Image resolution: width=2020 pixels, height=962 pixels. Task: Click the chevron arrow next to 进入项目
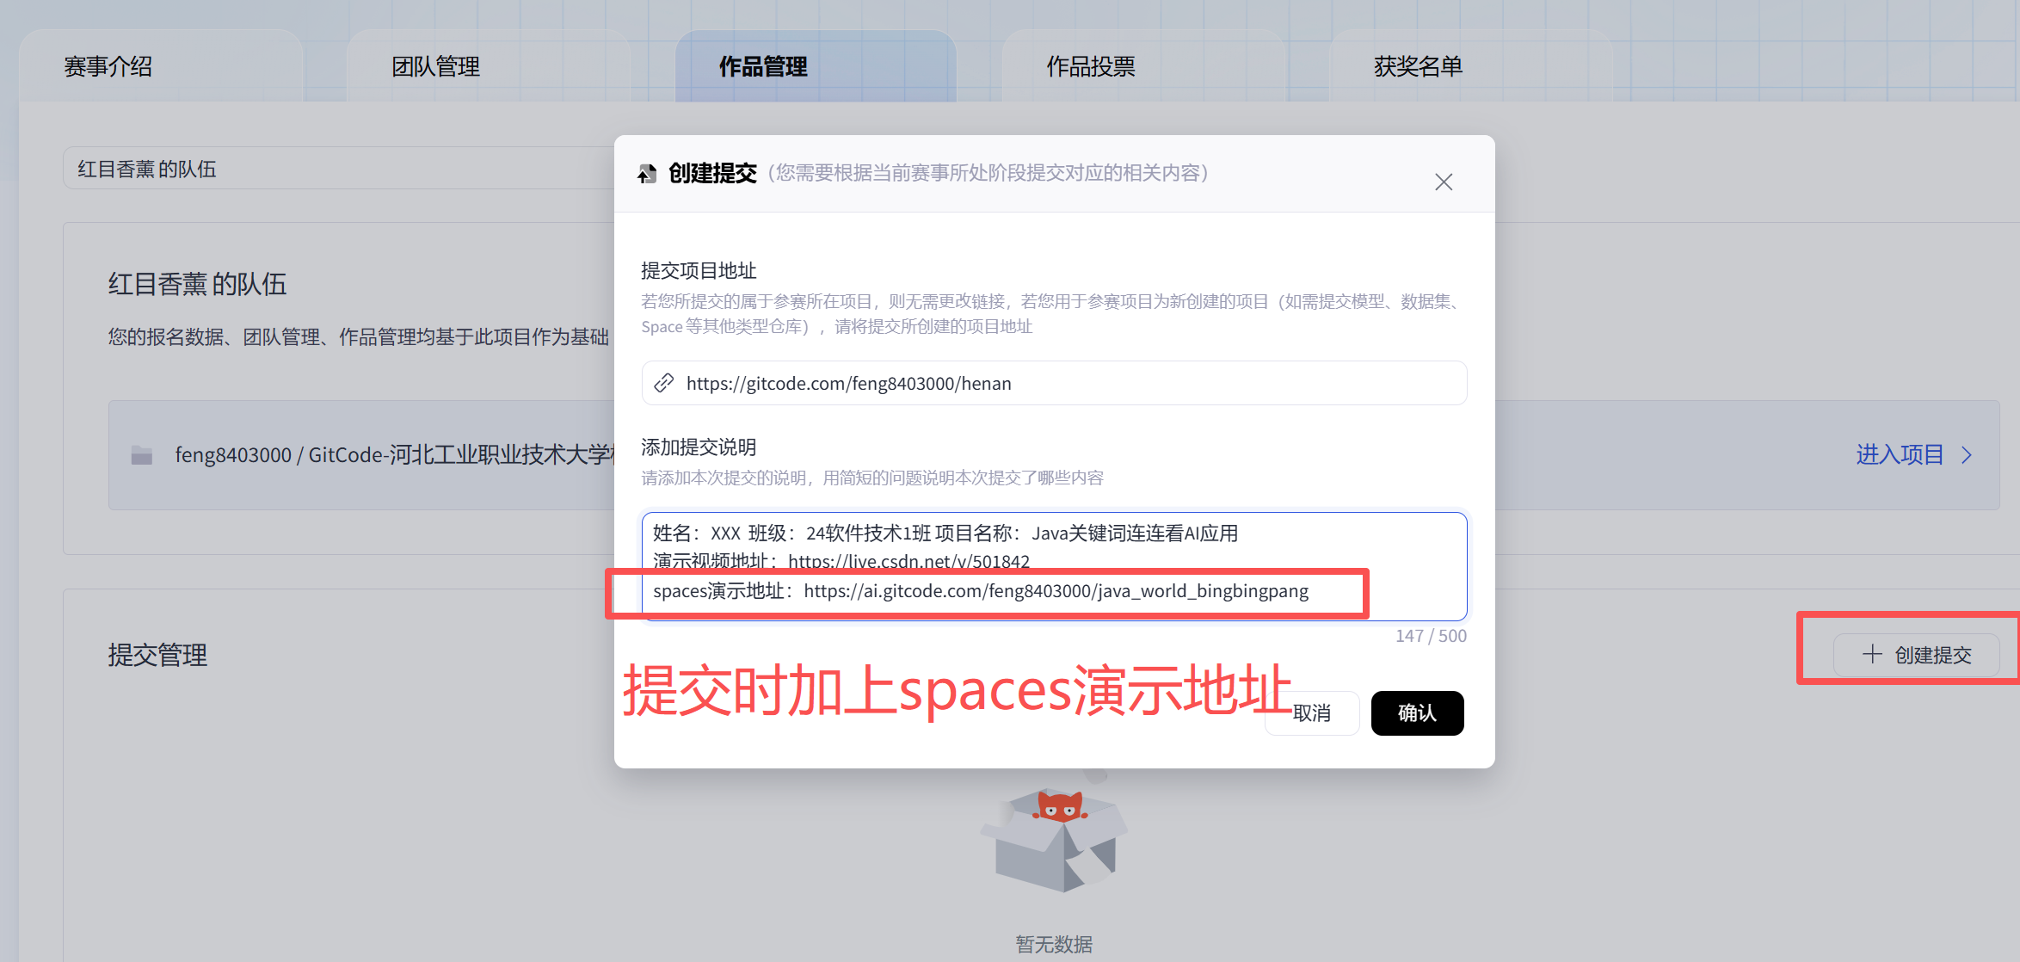coord(1967,455)
